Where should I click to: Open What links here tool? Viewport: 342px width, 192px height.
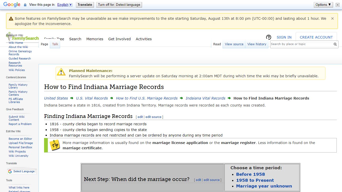coord(19,187)
